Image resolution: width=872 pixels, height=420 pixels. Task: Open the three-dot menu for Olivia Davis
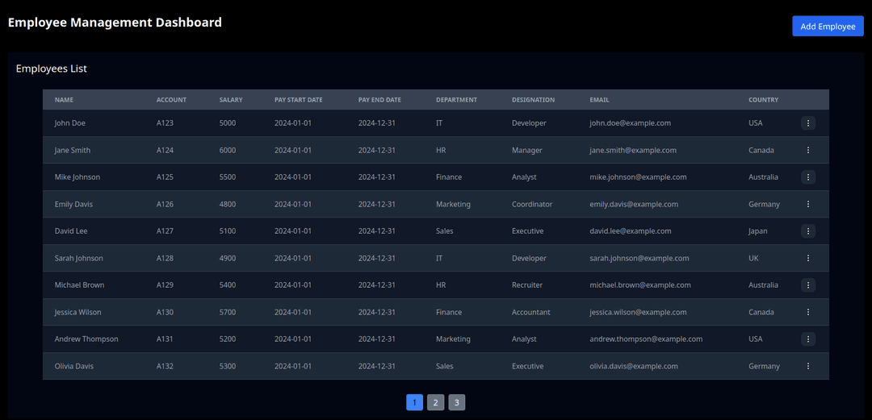click(x=808, y=366)
